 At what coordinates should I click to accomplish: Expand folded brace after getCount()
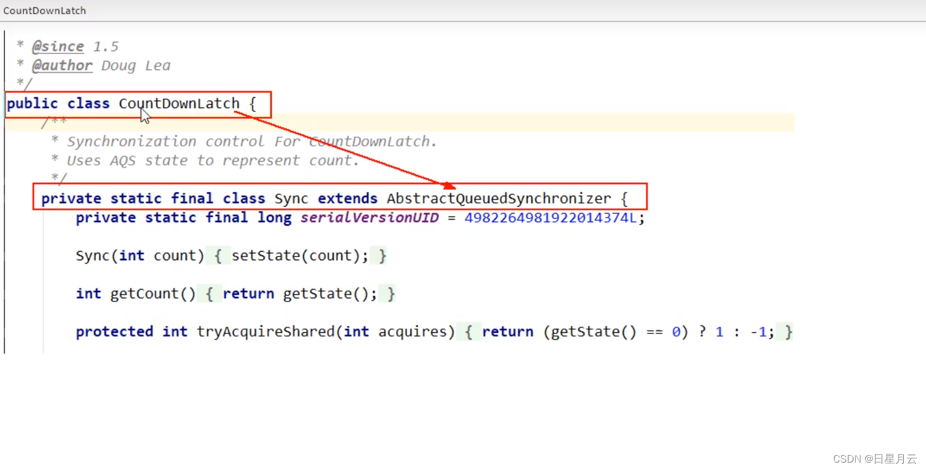click(209, 294)
